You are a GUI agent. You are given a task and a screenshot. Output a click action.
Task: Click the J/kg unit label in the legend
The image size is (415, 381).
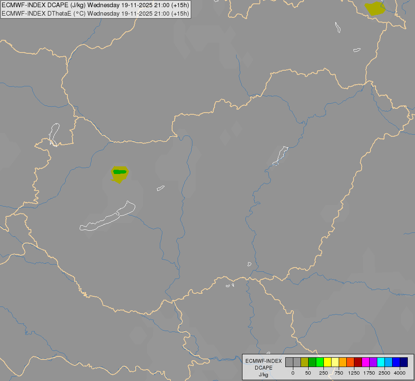click(x=264, y=375)
